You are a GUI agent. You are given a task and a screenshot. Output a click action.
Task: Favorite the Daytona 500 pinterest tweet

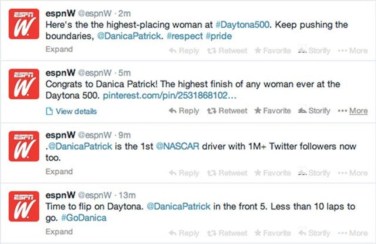tap(273, 111)
